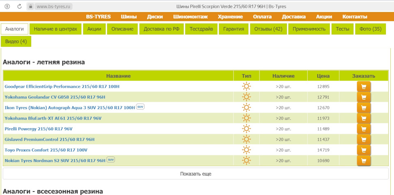This screenshot has height=195, width=394.
Task: Add Goodyear EfficientGrip Performance to cart
Action: [364, 86]
